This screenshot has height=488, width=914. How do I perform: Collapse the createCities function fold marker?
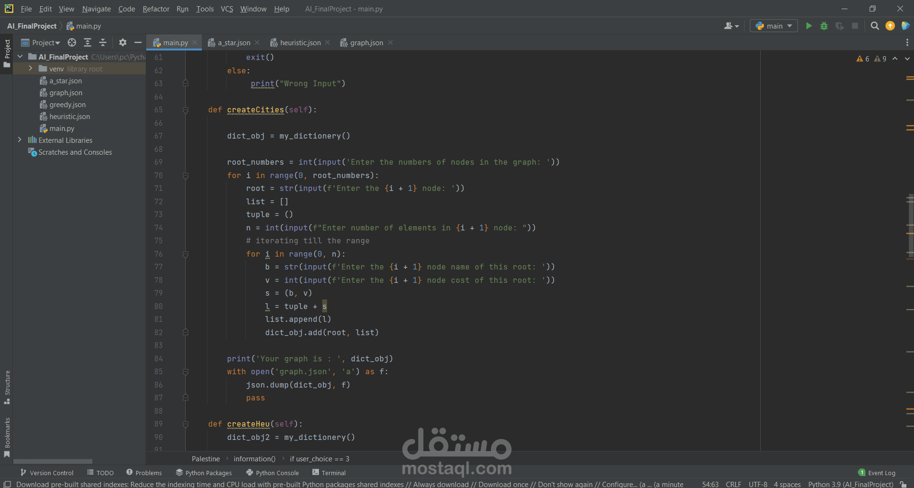(x=186, y=110)
